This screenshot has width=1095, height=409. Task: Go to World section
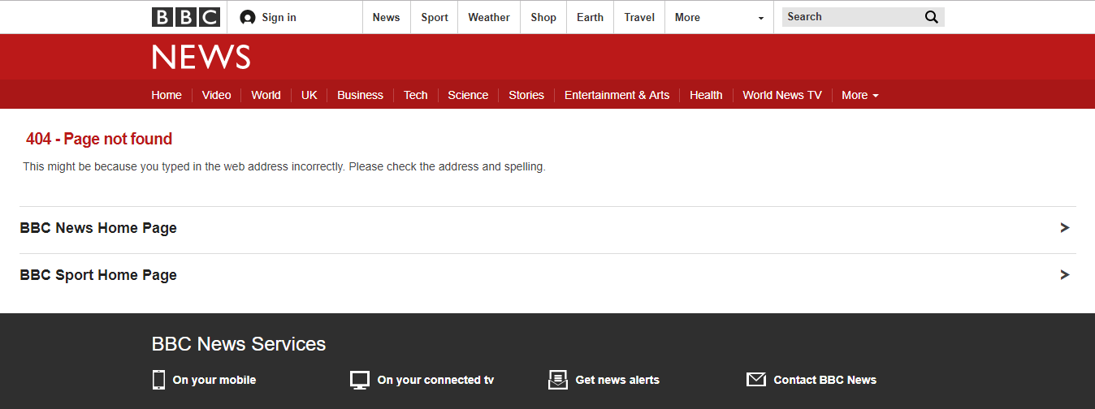(x=266, y=95)
